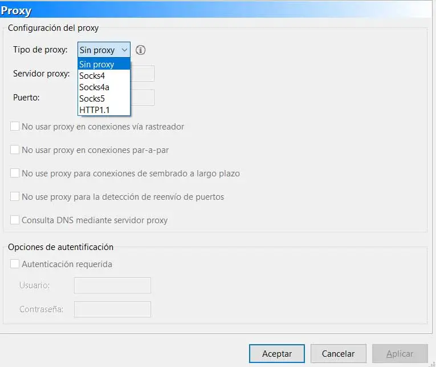Screen dimensions: 436x367
Task: Click the Puerto label
Action: (26, 98)
